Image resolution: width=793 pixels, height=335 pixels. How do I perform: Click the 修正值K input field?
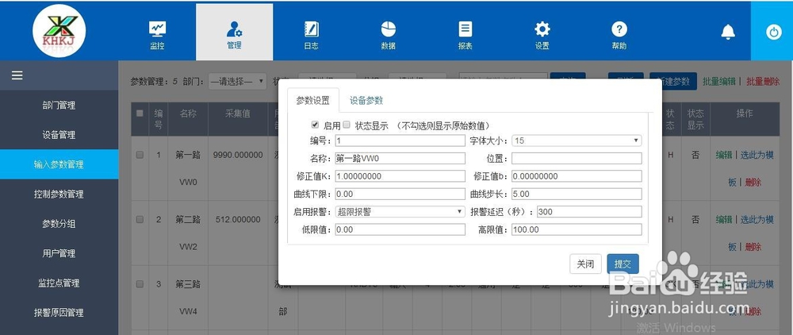(400, 176)
